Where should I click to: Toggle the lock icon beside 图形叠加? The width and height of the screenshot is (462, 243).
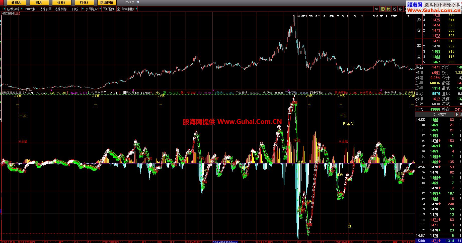tap(118, 9)
